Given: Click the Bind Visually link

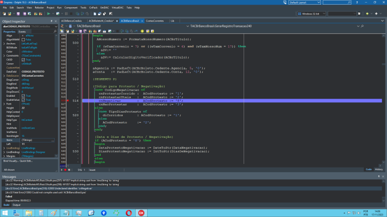Looking at the screenshot, I should tap(11, 161).
